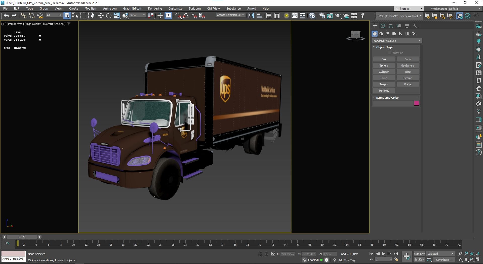Activate the Select and Rotate tool
Screen dimensions: 483x264
point(109,16)
